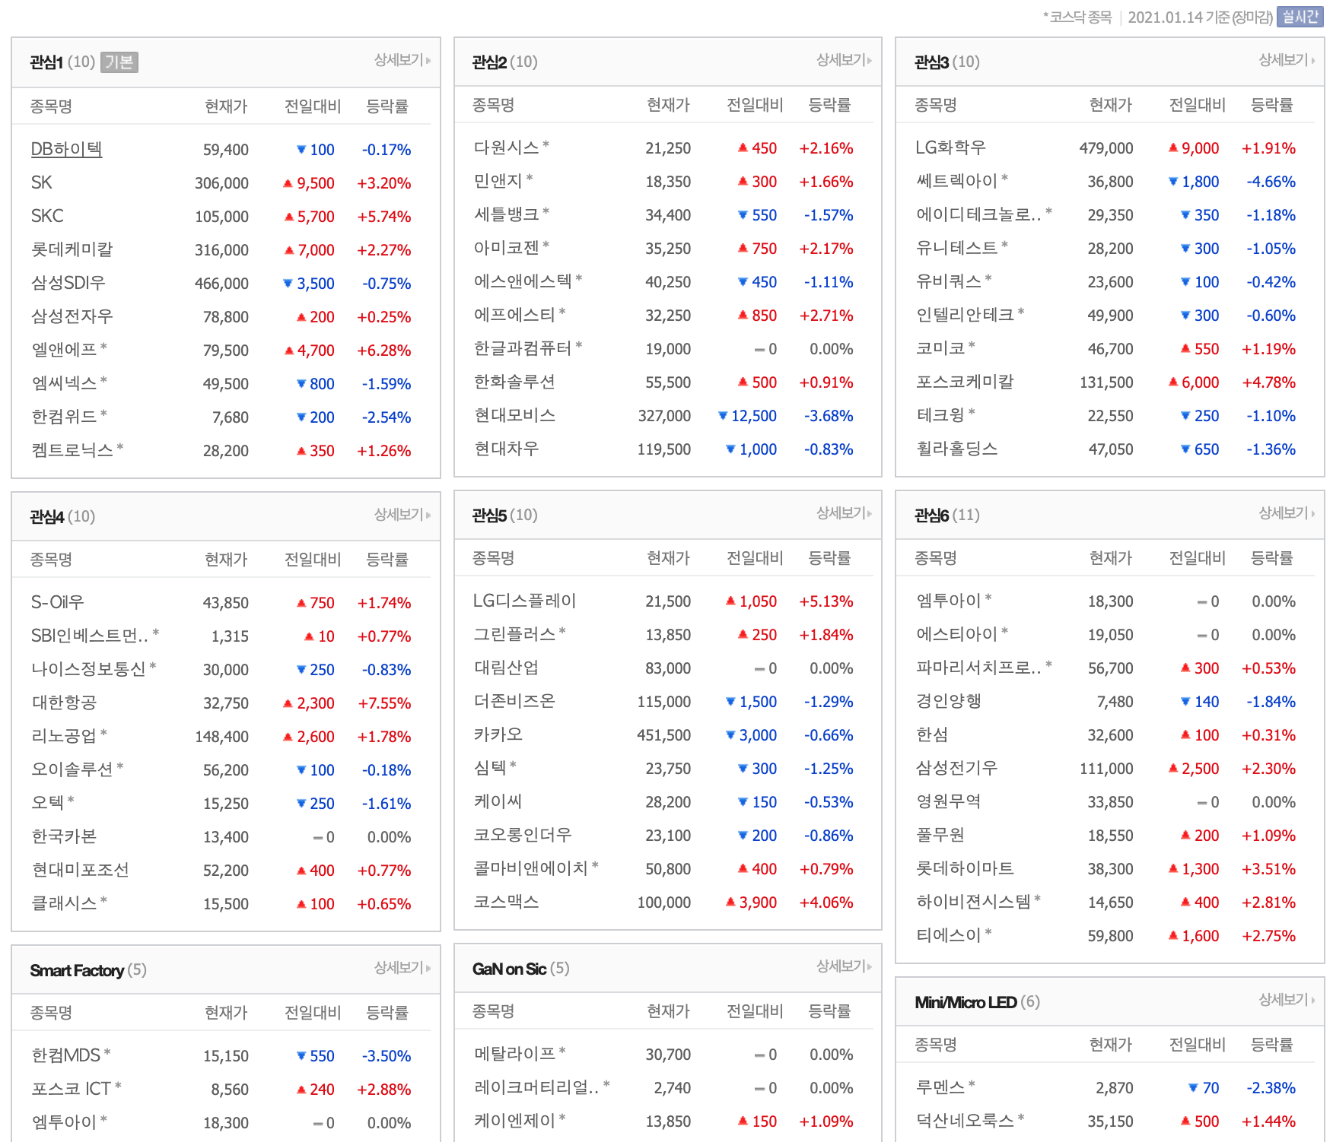Click 카카오 stock name

pyautogui.click(x=498, y=734)
